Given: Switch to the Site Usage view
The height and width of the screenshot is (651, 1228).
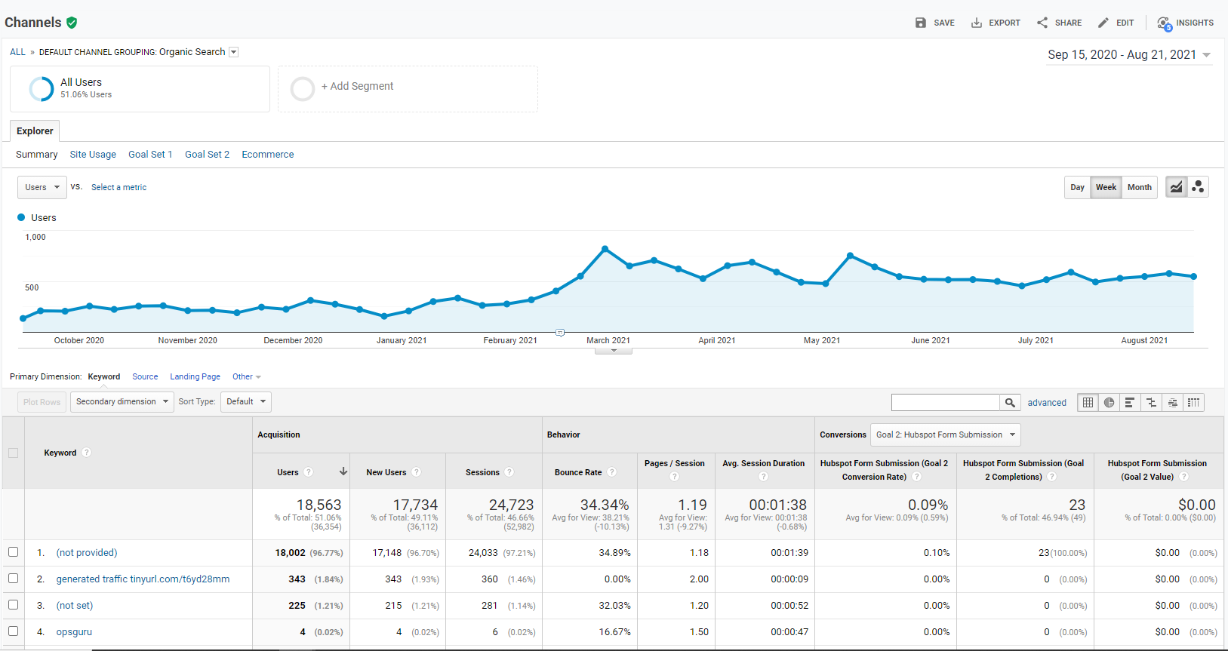Looking at the screenshot, I should (93, 155).
